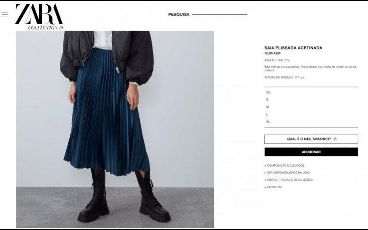Click the Adicionar button

point(311,152)
